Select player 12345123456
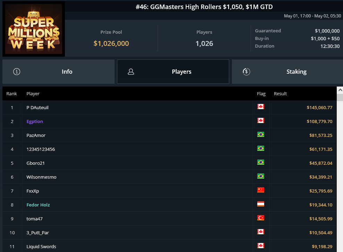Image resolution: width=343 pixels, height=252 pixels. pos(41,149)
